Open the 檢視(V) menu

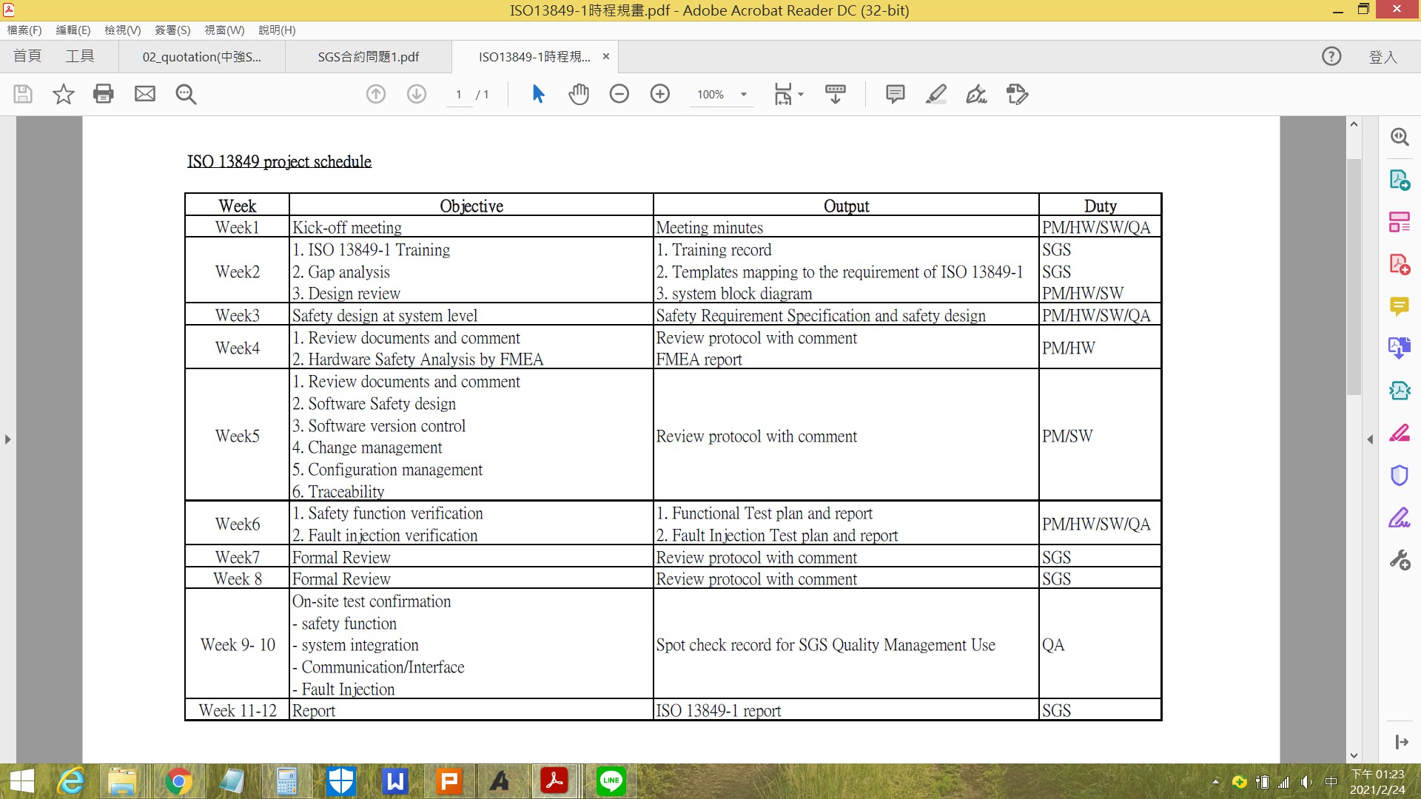(x=122, y=30)
